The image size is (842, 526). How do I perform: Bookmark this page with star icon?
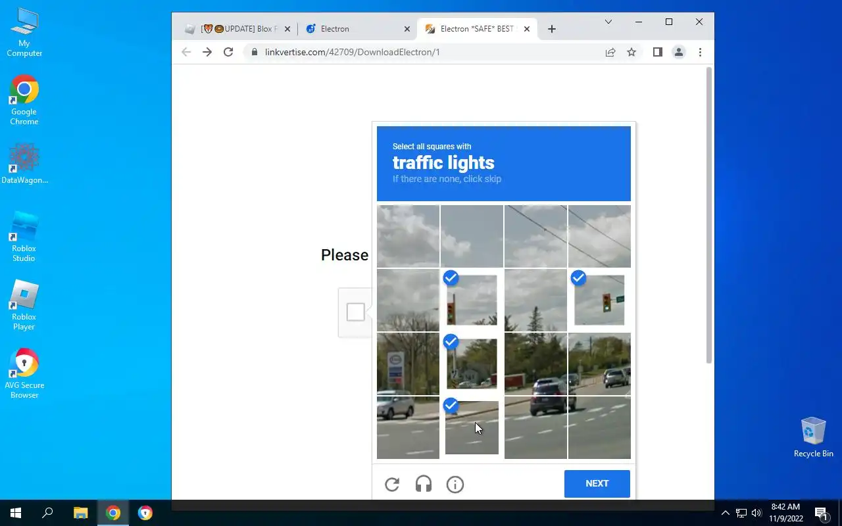click(631, 52)
